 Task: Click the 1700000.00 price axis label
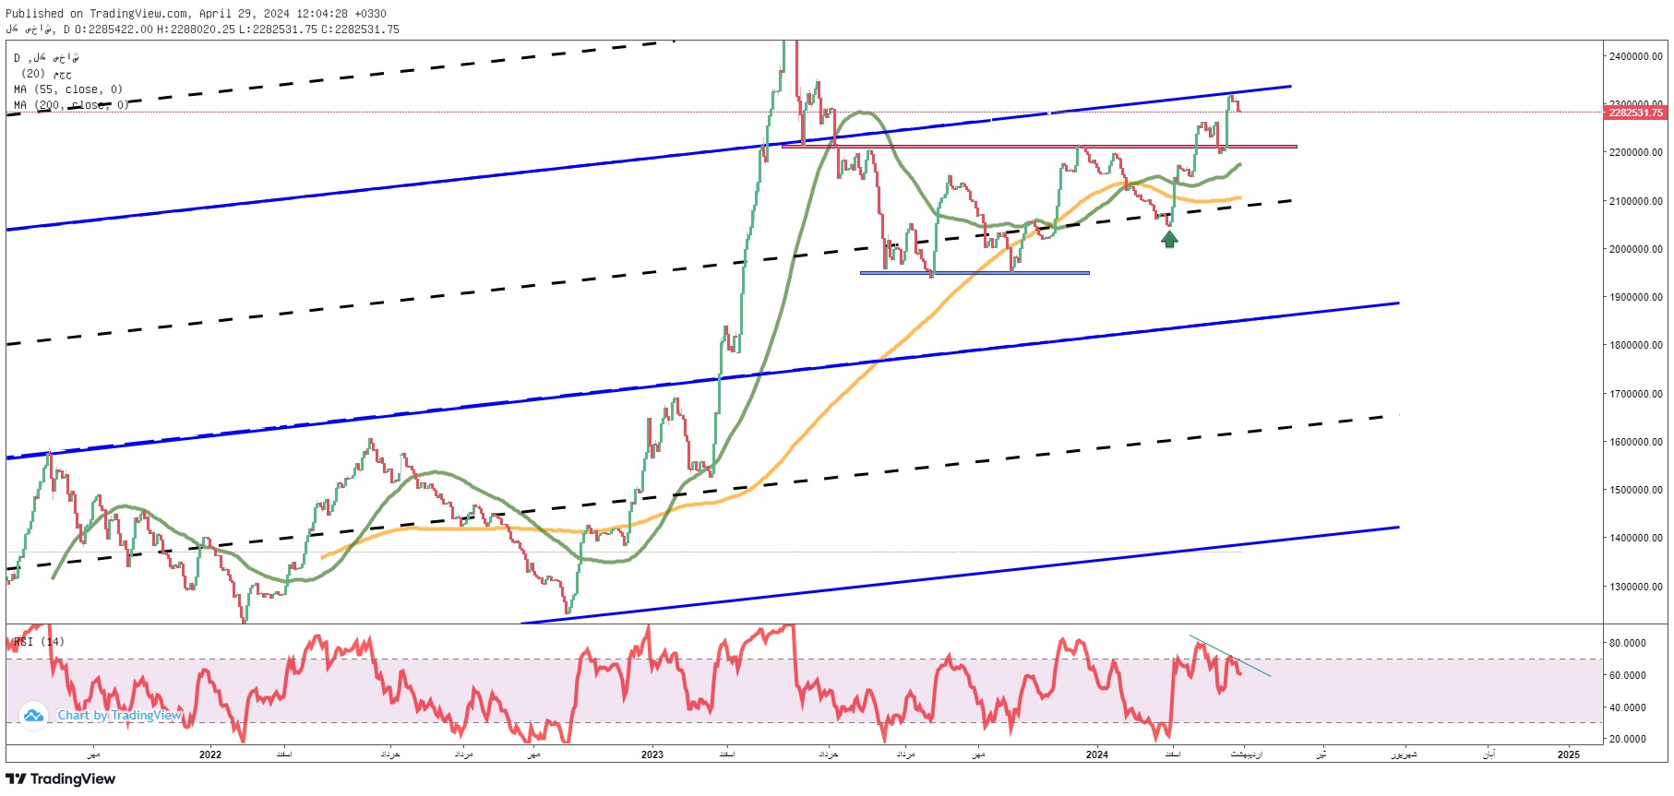tap(1635, 394)
